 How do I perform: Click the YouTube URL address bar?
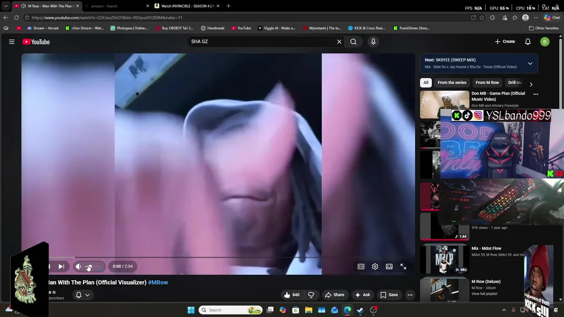tap(247, 18)
